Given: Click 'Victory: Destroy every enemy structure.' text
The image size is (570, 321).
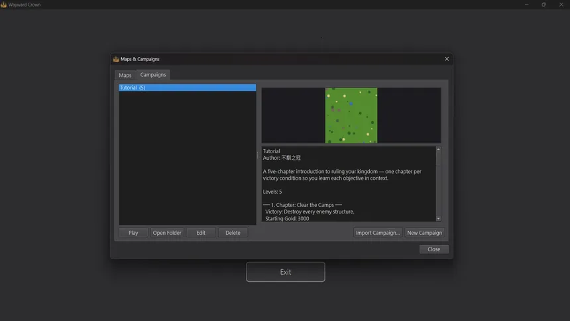Looking at the screenshot, I should pos(310,212).
